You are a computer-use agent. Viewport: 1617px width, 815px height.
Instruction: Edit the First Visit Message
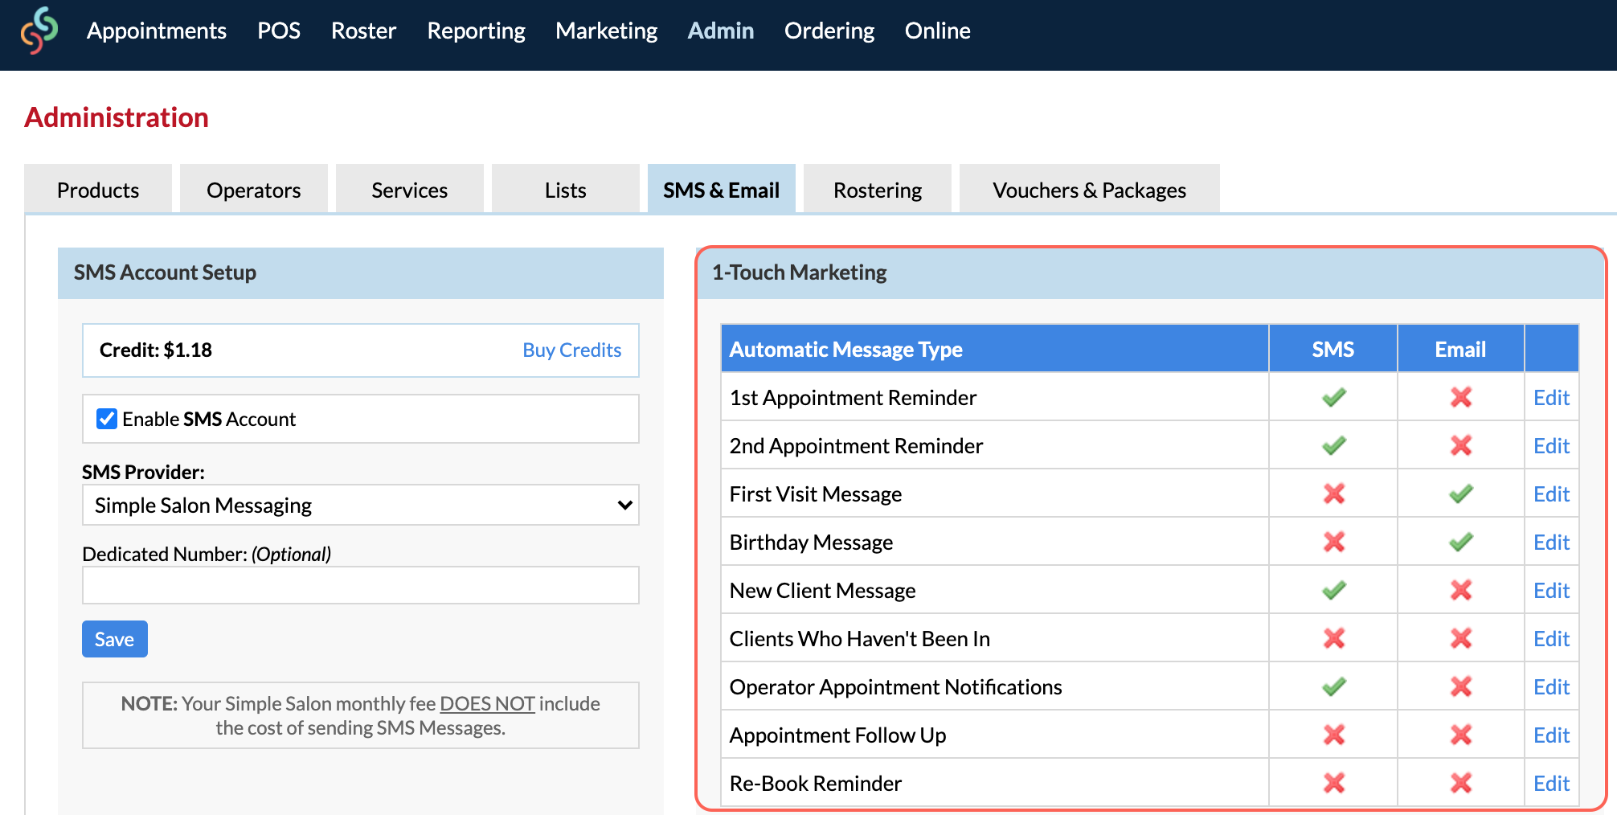click(1551, 494)
